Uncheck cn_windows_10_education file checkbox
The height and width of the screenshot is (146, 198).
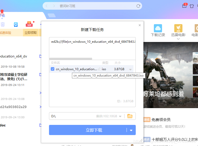point(53,69)
